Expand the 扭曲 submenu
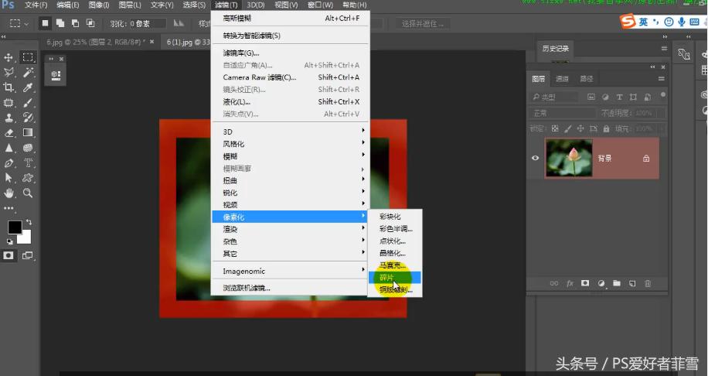Image resolution: width=708 pixels, height=376 pixels. coord(291,180)
